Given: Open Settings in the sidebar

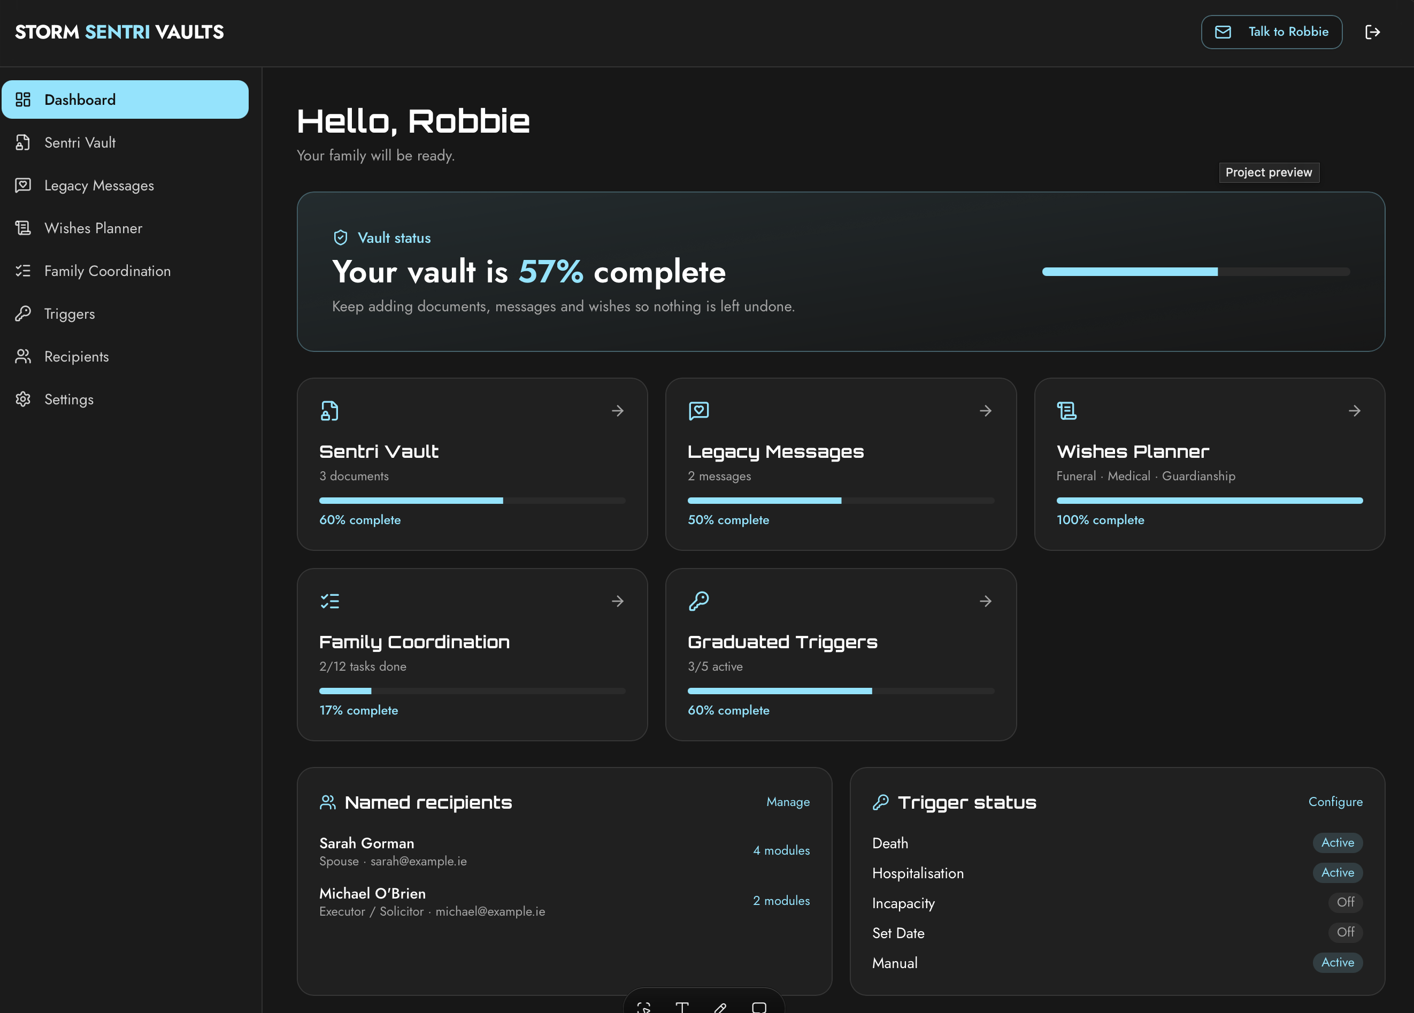Looking at the screenshot, I should (x=125, y=400).
